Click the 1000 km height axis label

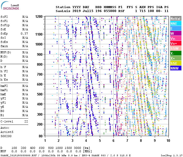point(39,44)
